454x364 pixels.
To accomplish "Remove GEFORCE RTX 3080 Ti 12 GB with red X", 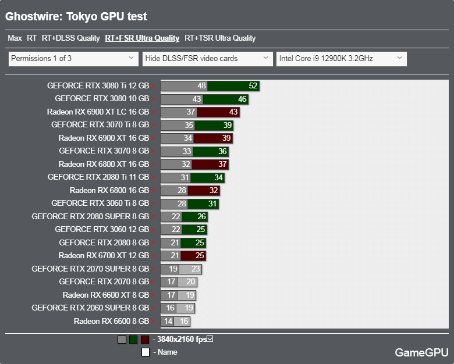I will (x=154, y=86).
